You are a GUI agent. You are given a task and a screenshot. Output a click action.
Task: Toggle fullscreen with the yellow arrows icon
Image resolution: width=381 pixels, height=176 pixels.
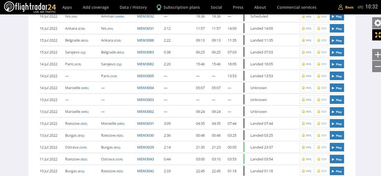point(377,35)
